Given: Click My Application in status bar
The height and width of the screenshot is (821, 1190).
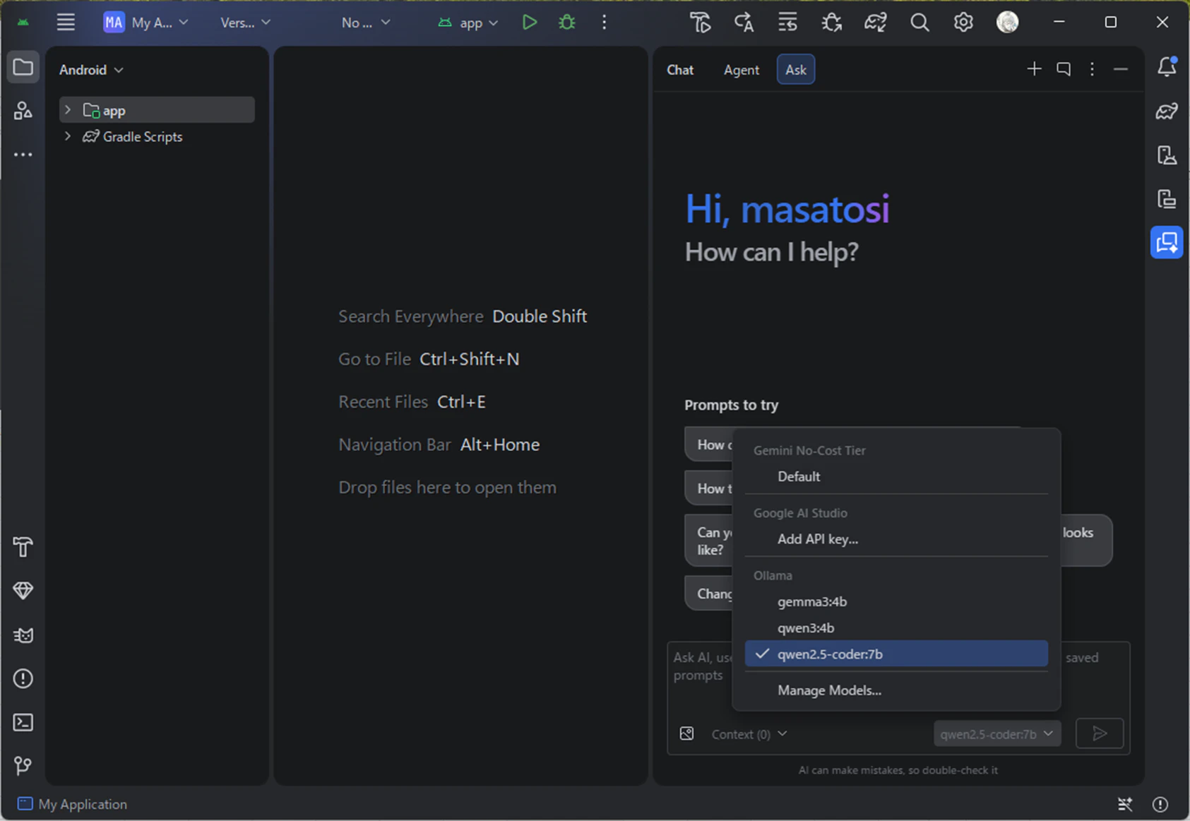Looking at the screenshot, I should (73, 804).
